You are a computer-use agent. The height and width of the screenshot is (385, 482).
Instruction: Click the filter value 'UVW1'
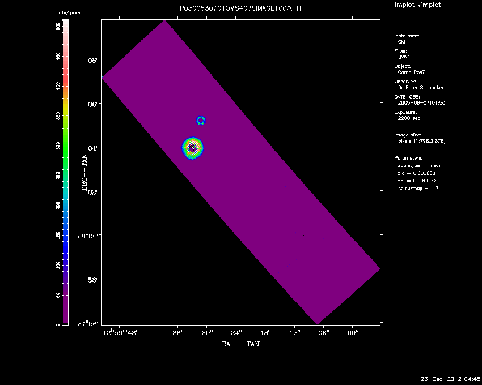[x=404, y=57]
